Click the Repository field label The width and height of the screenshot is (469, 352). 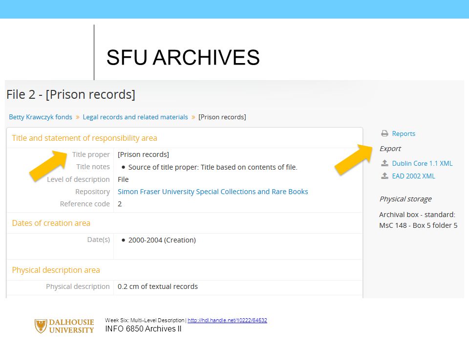coord(92,192)
